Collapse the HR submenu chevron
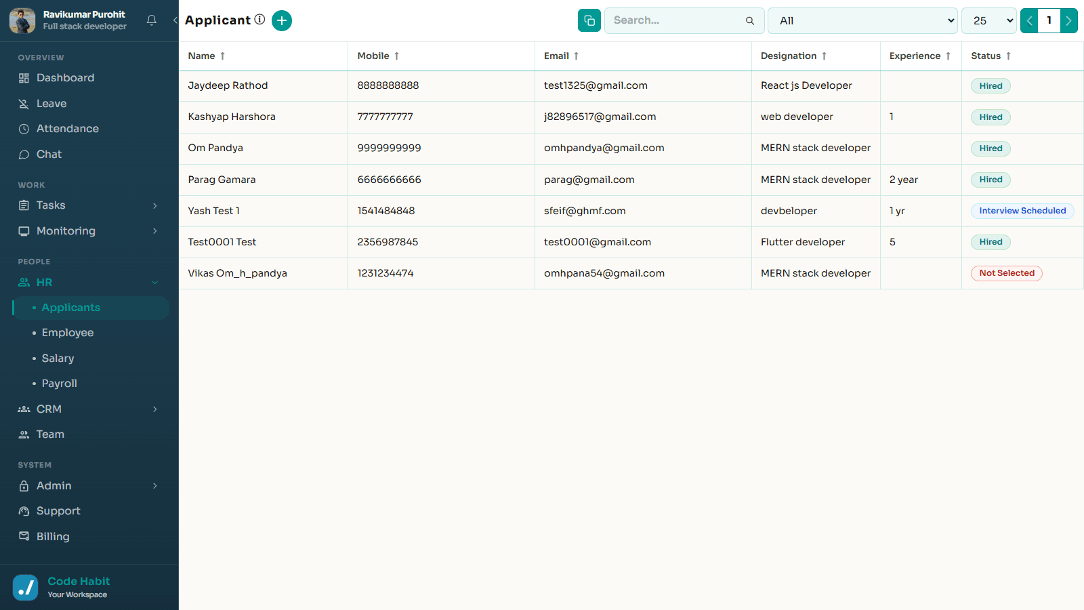 pyautogui.click(x=155, y=283)
